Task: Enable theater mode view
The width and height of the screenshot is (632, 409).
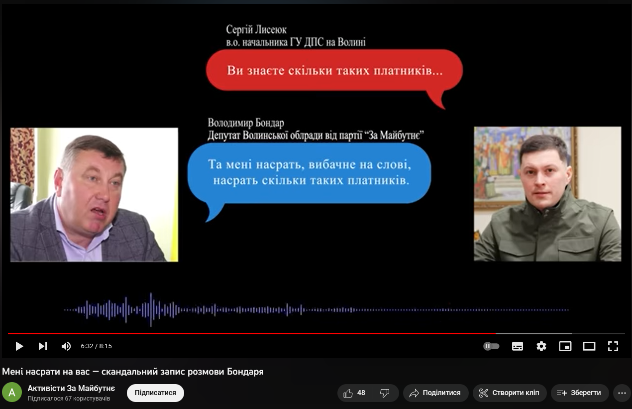Action: pos(589,346)
